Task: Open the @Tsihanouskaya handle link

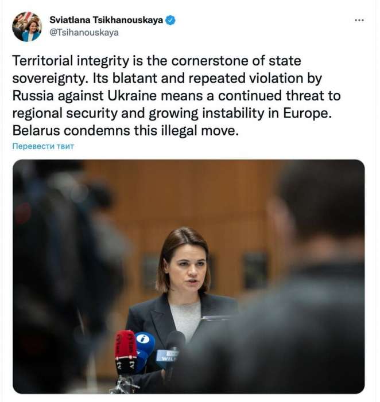Action: point(84,33)
